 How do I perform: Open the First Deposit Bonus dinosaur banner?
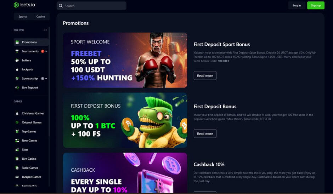125,120
